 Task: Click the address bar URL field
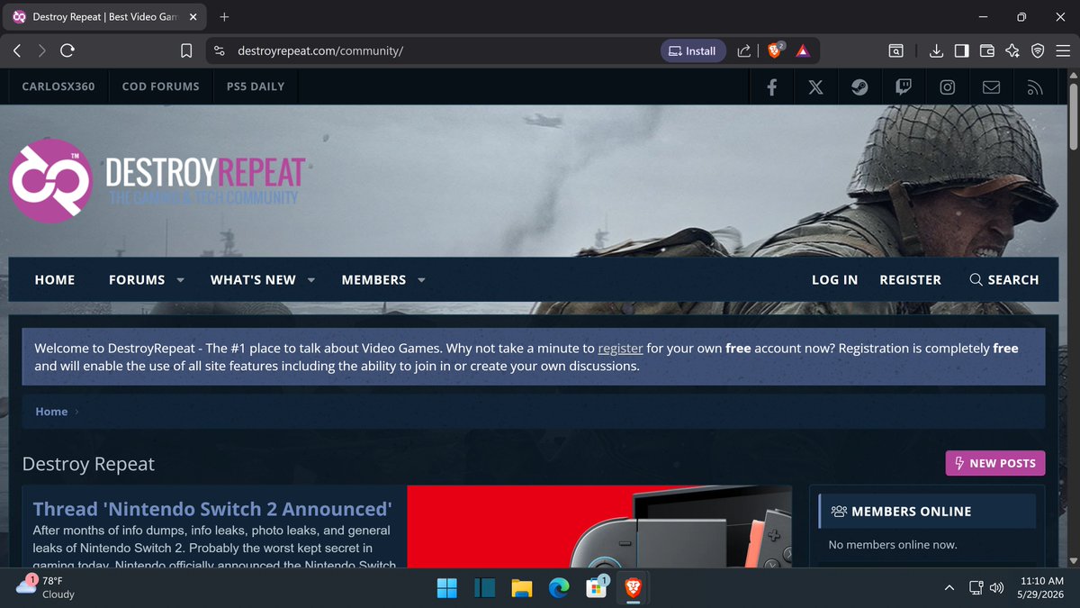441,51
